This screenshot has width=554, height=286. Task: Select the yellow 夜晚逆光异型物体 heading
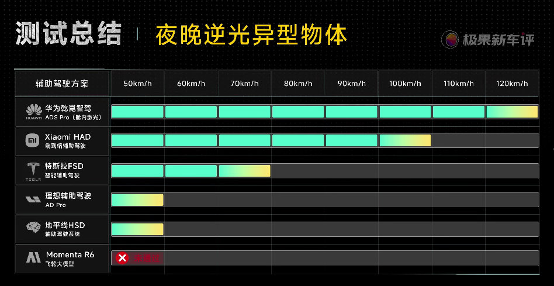click(x=251, y=35)
